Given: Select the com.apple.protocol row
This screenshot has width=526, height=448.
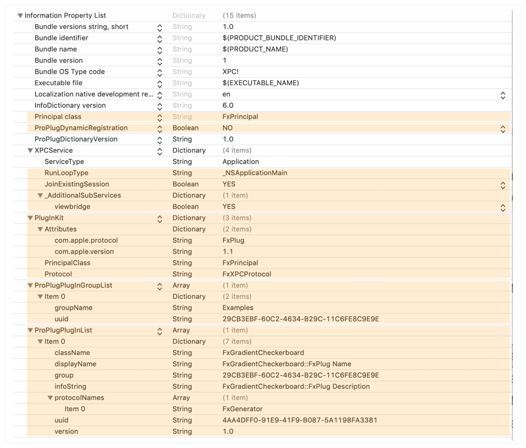Looking at the screenshot, I should point(86,241).
